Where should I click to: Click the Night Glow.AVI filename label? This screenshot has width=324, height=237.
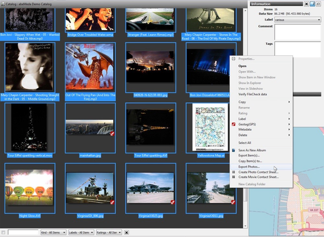[x=30, y=216]
